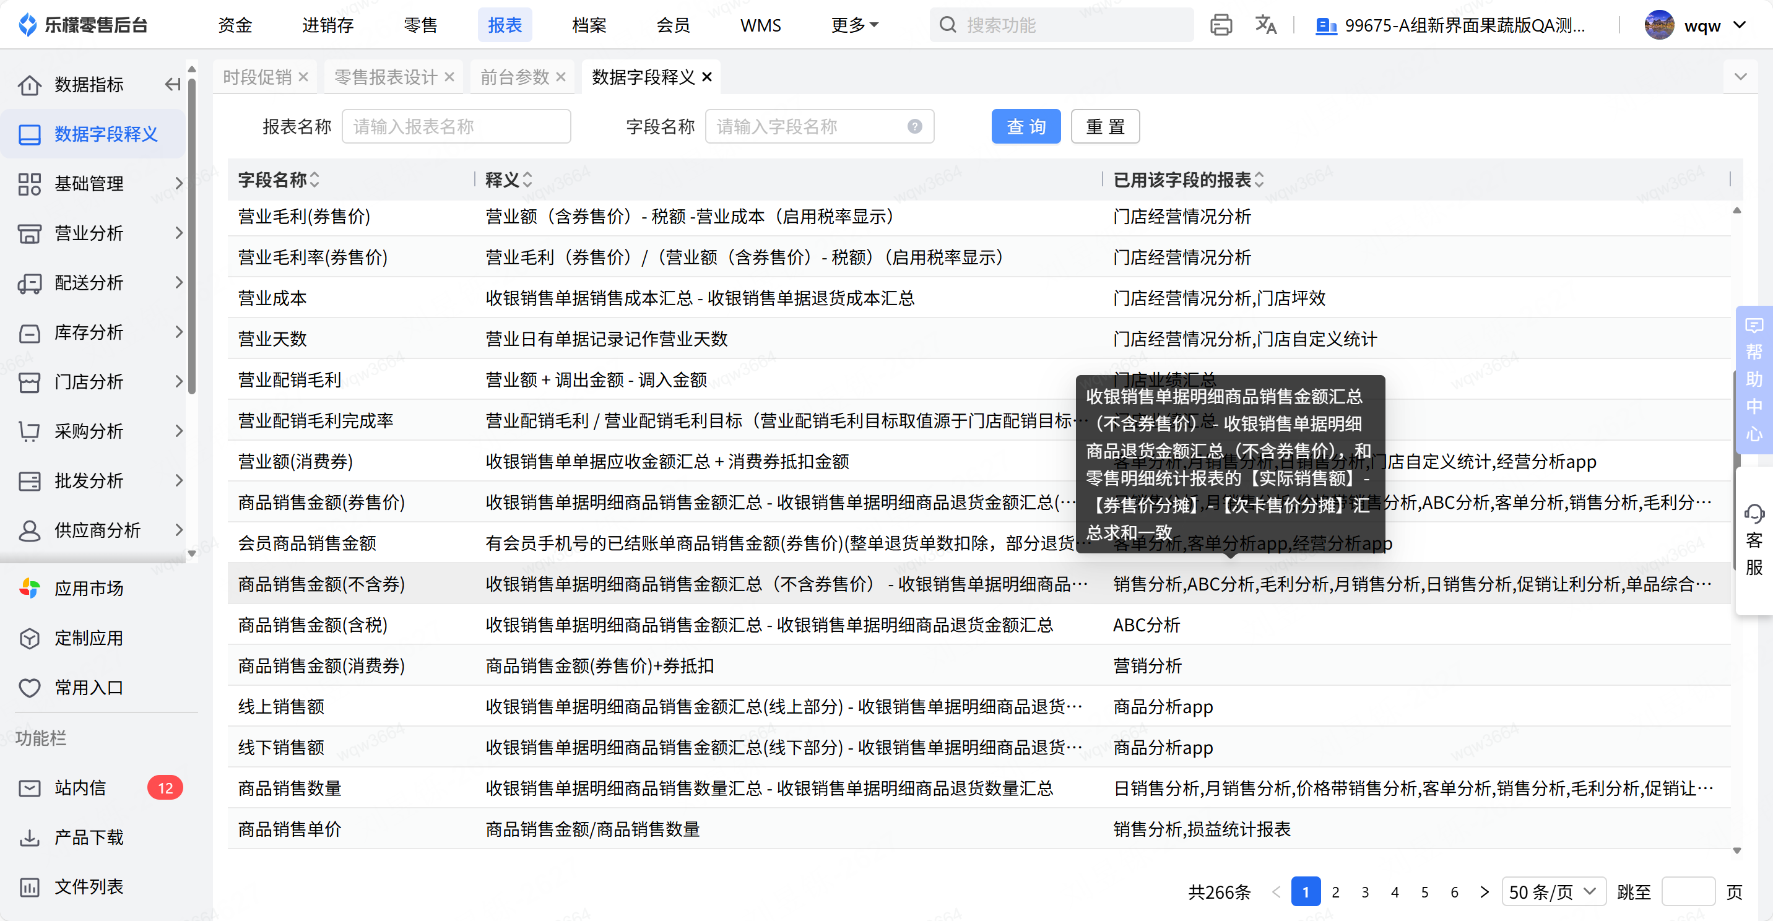Collapse the sidebar with arrow icon

tap(172, 85)
